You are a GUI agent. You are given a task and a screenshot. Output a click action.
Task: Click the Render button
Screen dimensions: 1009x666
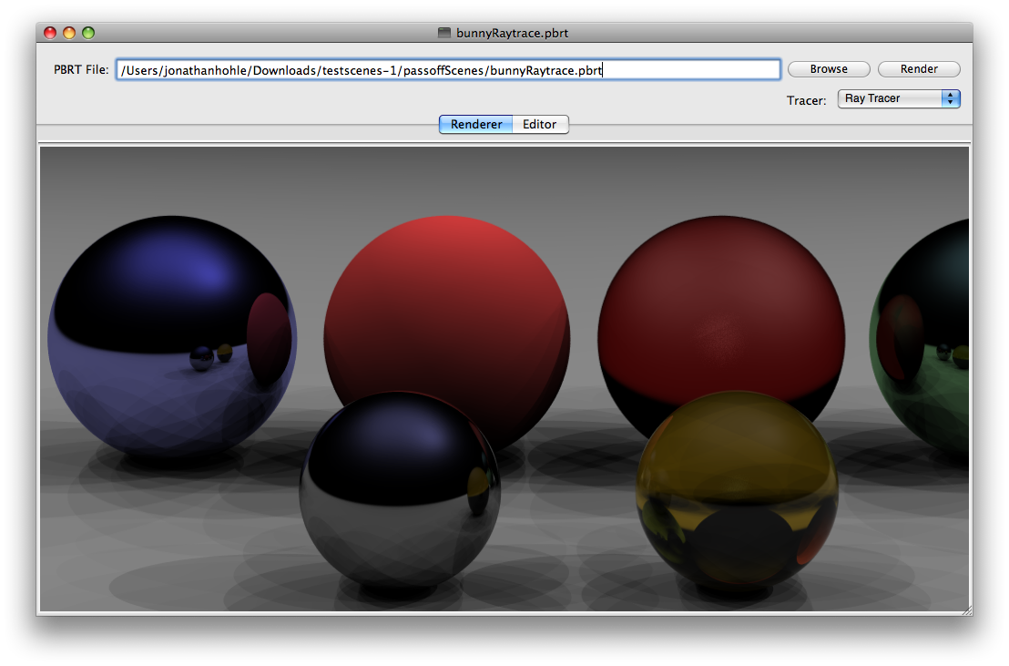[x=919, y=69]
